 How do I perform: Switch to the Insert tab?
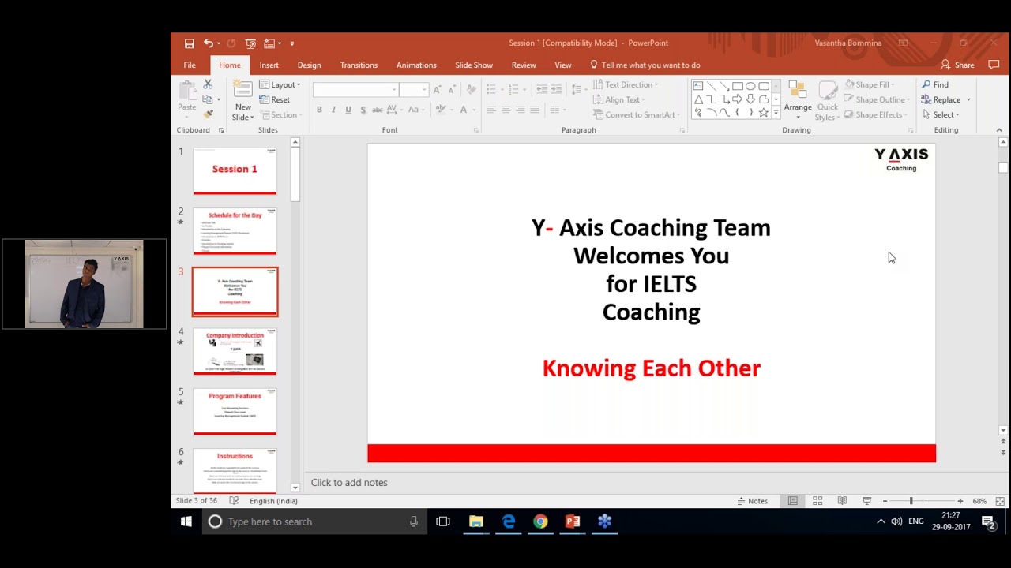269,65
